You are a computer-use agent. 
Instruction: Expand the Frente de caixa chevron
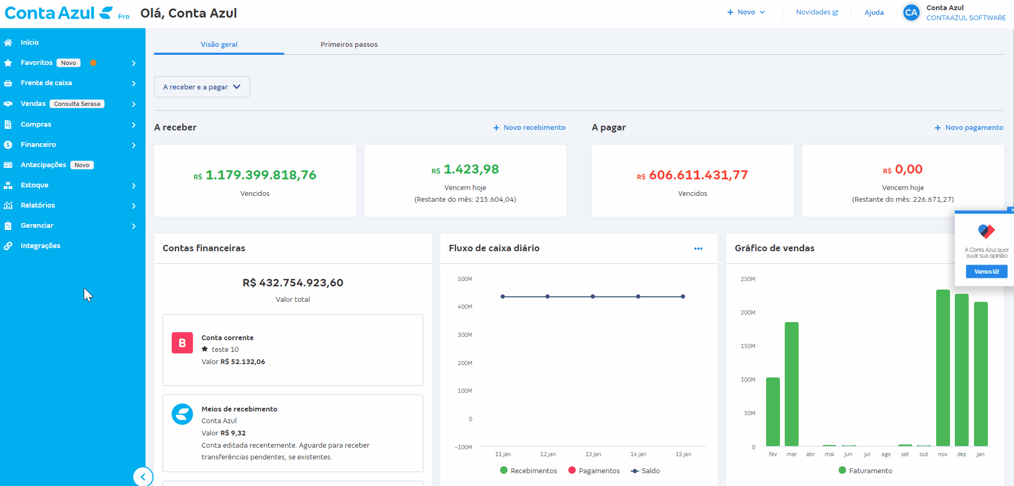click(x=134, y=84)
